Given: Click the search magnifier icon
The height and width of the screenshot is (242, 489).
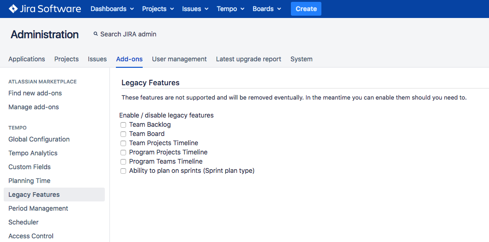Looking at the screenshot, I should click(x=96, y=34).
